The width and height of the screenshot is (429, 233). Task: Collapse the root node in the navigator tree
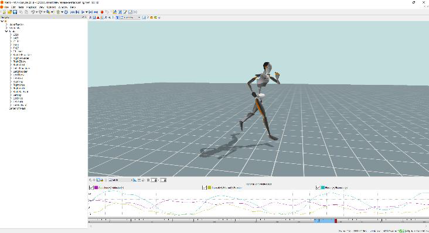click(x=2, y=21)
